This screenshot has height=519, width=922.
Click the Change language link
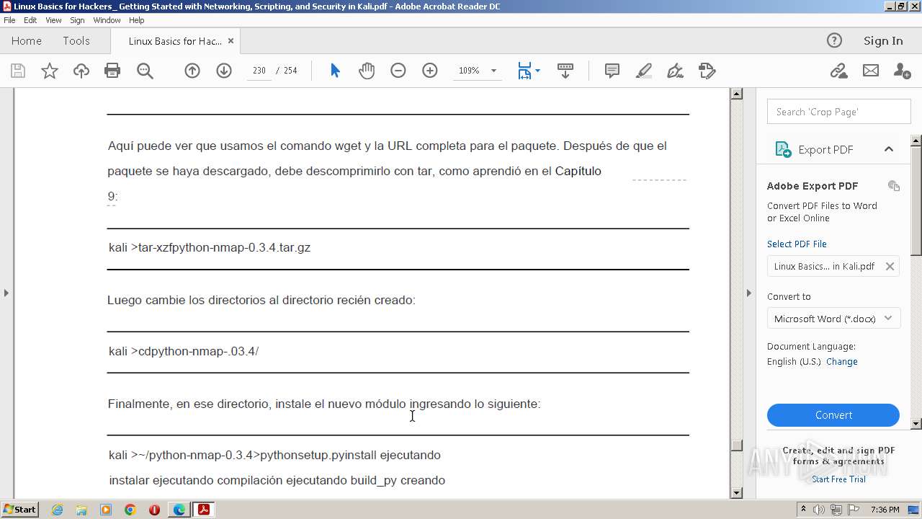pyautogui.click(x=841, y=362)
